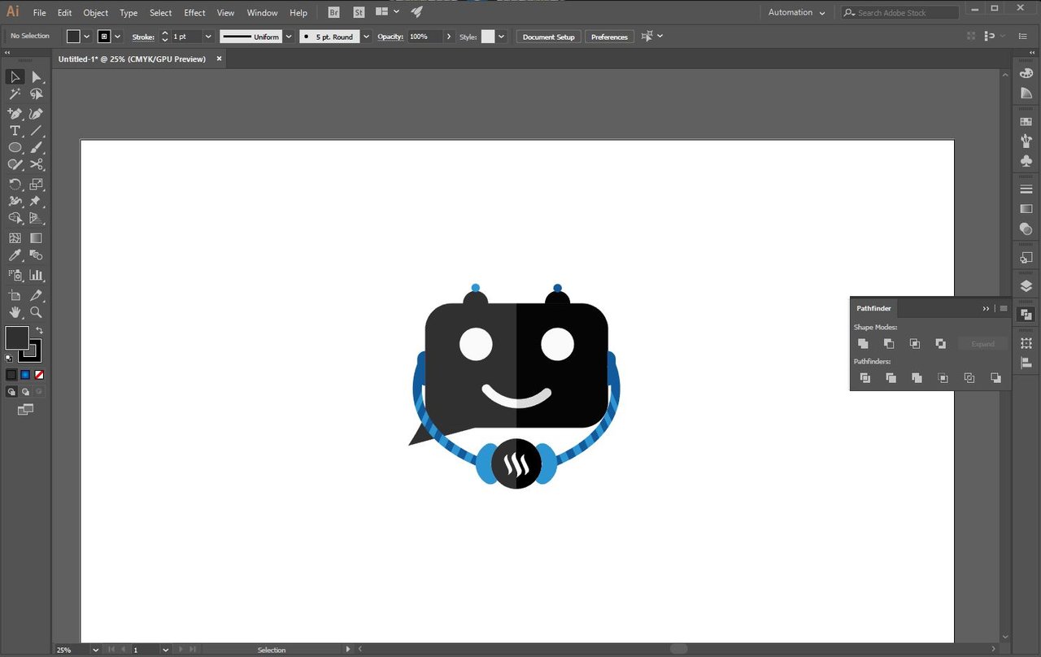
Task: Select the Gradient tool
Action: pyautogui.click(x=36, y=238)
